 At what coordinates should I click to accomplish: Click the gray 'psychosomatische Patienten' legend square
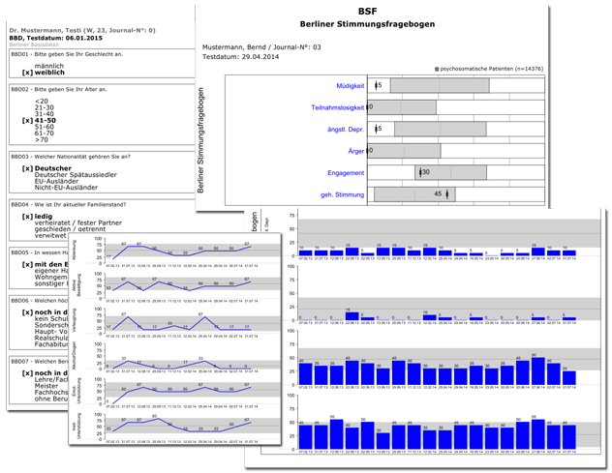pos(437,70)
